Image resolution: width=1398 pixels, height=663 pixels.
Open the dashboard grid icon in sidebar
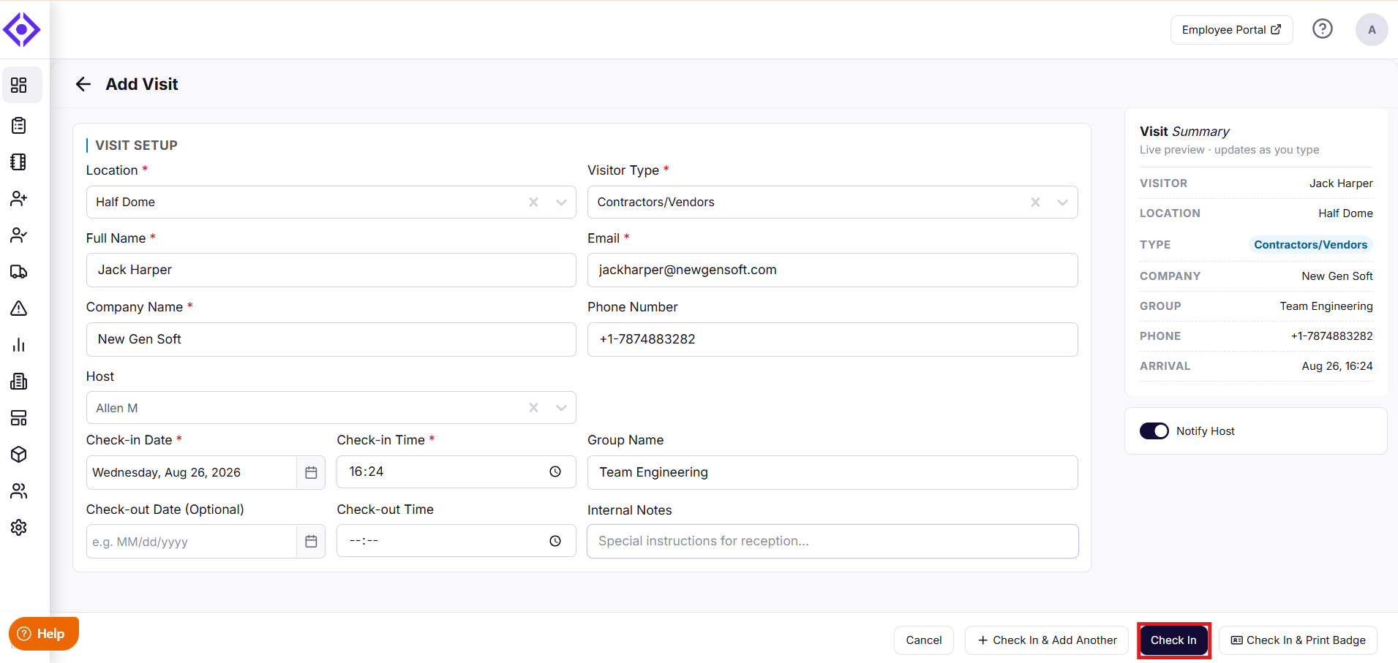pos(19,86)
